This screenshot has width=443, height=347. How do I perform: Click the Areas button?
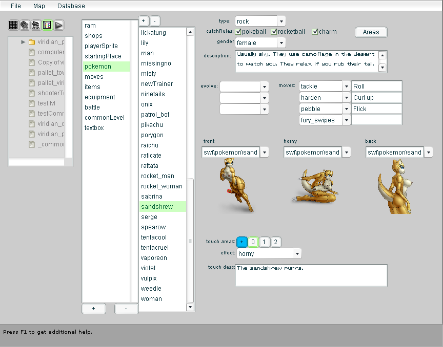pos(371,32)
